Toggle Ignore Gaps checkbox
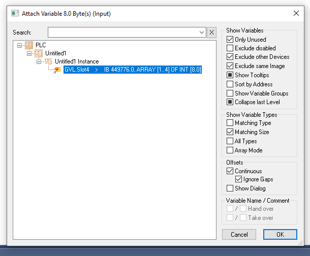The height and width of the screenshot is (256, 310). click(x=238, y=179)
